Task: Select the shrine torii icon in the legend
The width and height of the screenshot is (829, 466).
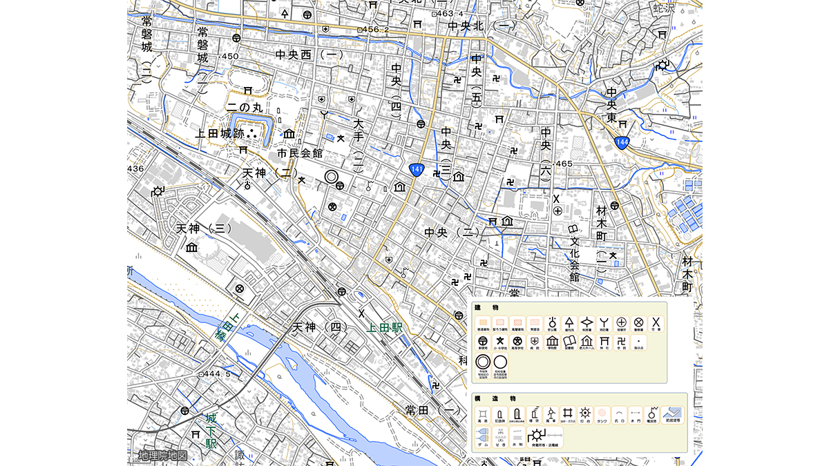Action: pyautogui.click(x=604, y=341)
